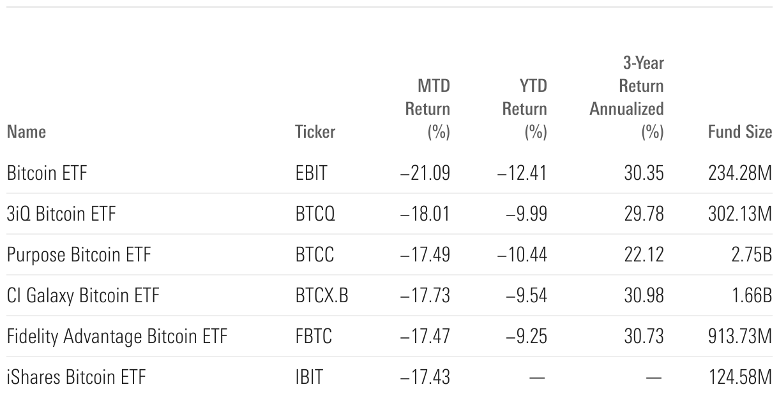Select the Purpose Bitcoin ETF name
This screenshot has width=779, height=403.
pos(79,254)
